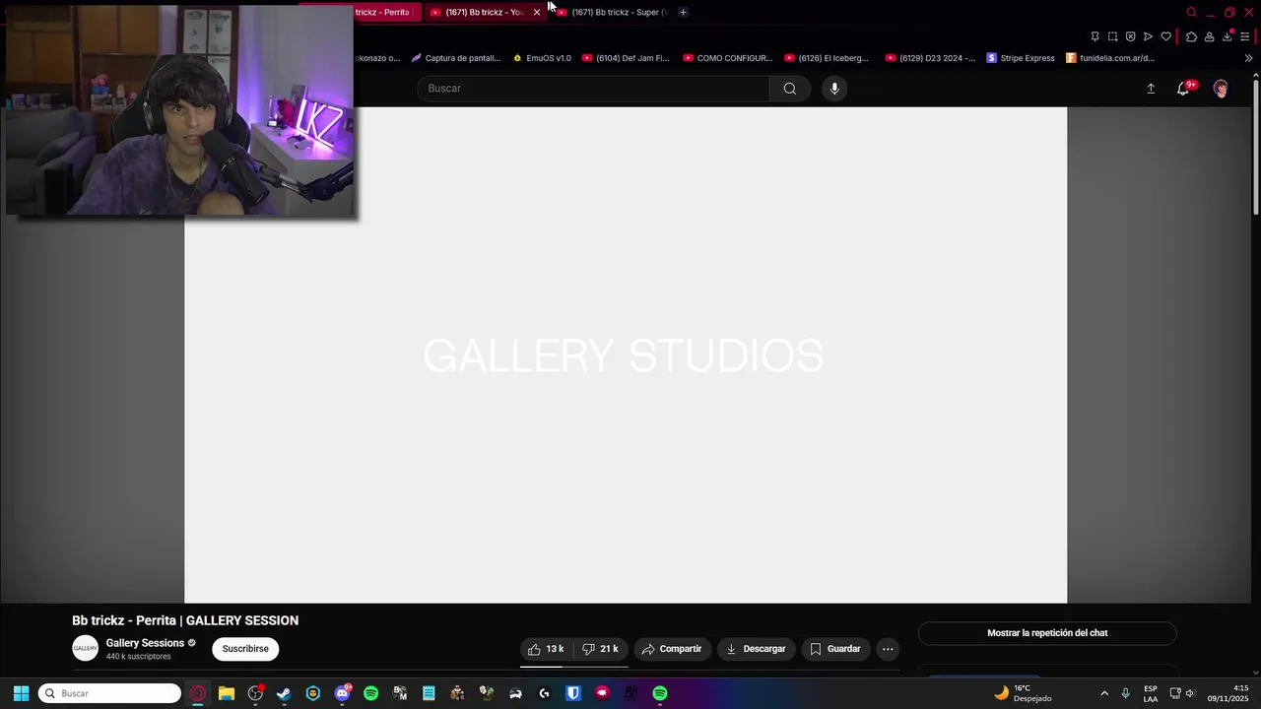The image size is (1261, 709).
Task: Click system tray microphone icon
Action: 1125,693
